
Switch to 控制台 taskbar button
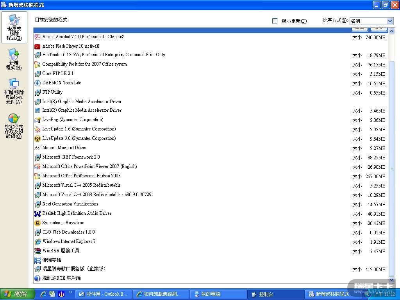point(276,295)
